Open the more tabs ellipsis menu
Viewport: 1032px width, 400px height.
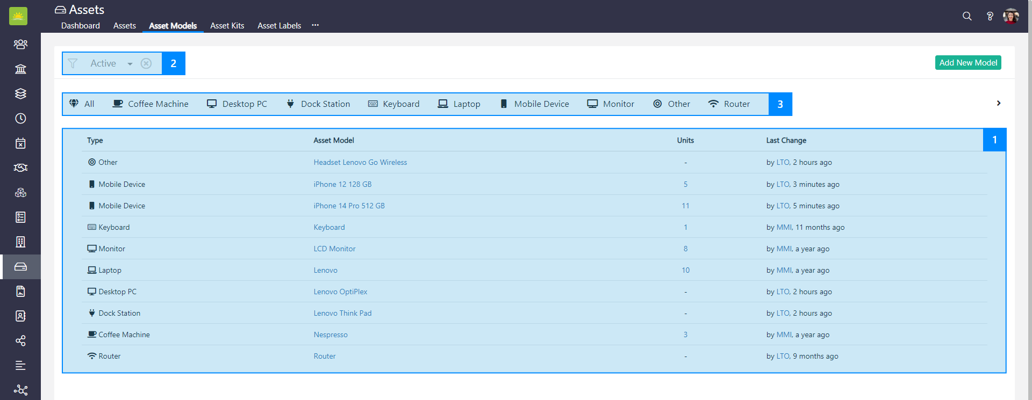point(315,25)
